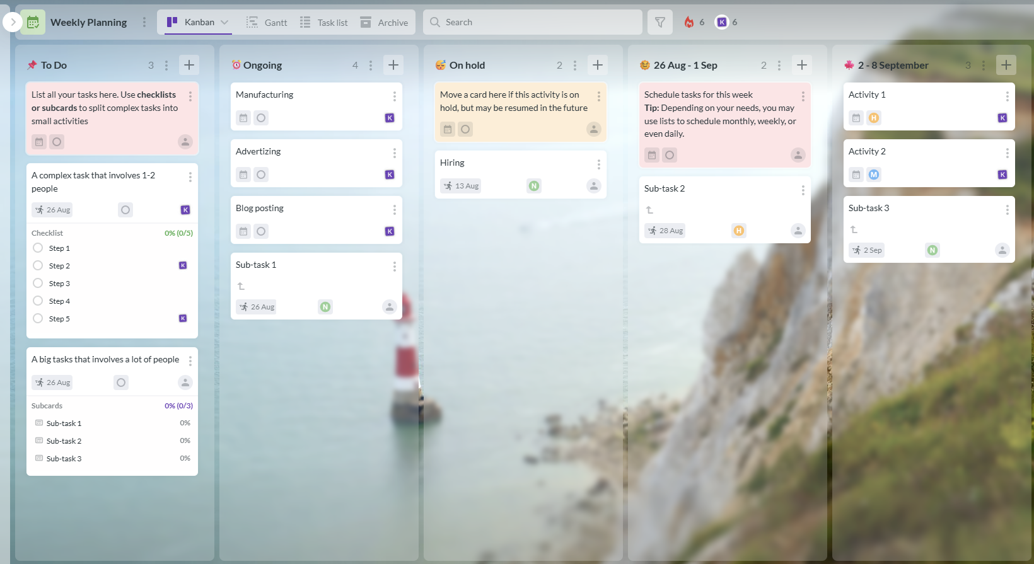Open the 'Schedule tasks for this week' card
1034x564 pixels.
[x=725, y=125]
